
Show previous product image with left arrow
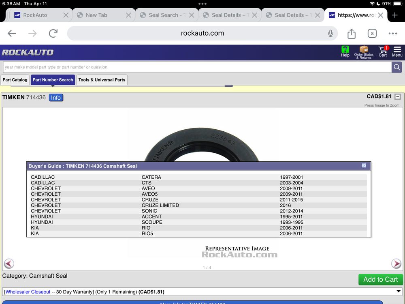tap(9, 264)
